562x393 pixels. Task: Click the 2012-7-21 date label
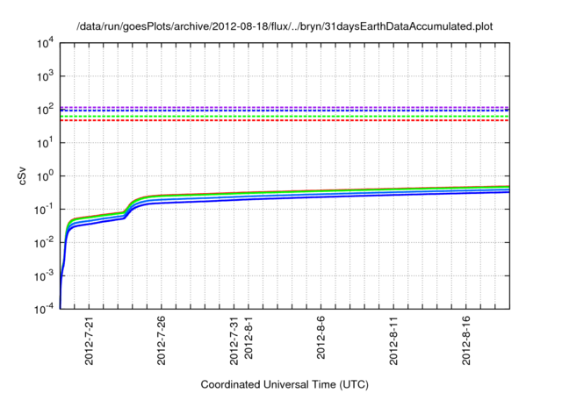(89, 340)
